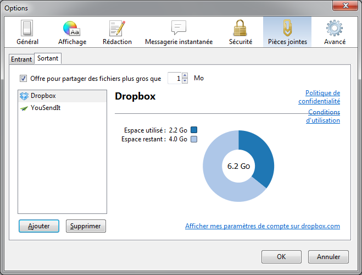
Task: Click the light blue remaining space swatch
Action: coord(194,139)
